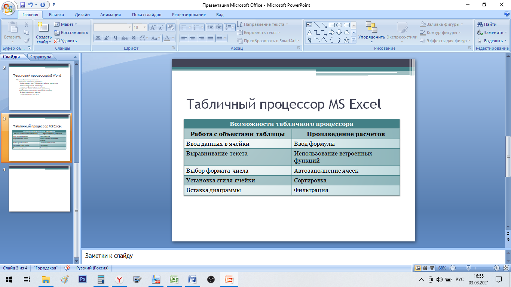Image resolution: width=511 pixels, height=287 pixels.
Task: Open Заливка фигуры fill dropdown
Action: point(441,24)
